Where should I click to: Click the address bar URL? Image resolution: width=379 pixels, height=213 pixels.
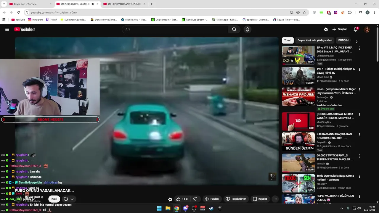54,12
